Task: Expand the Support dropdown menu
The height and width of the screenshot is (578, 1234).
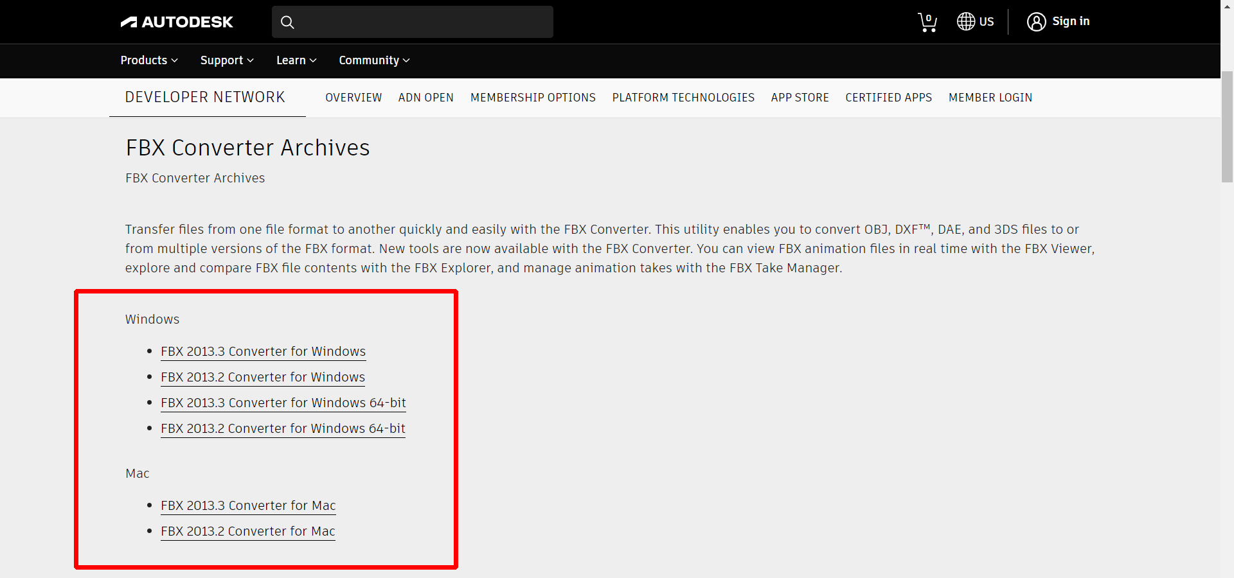Action: coord(227,60)
